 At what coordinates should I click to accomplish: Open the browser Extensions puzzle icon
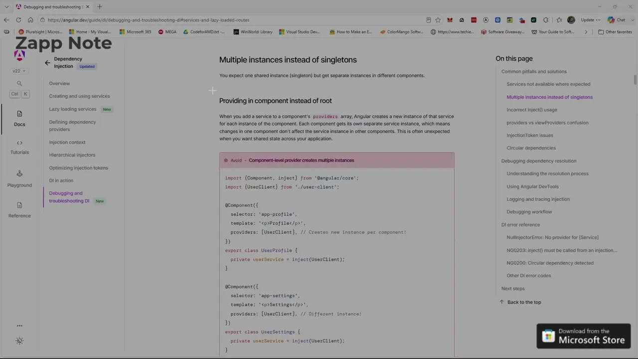tap(546, 20)
